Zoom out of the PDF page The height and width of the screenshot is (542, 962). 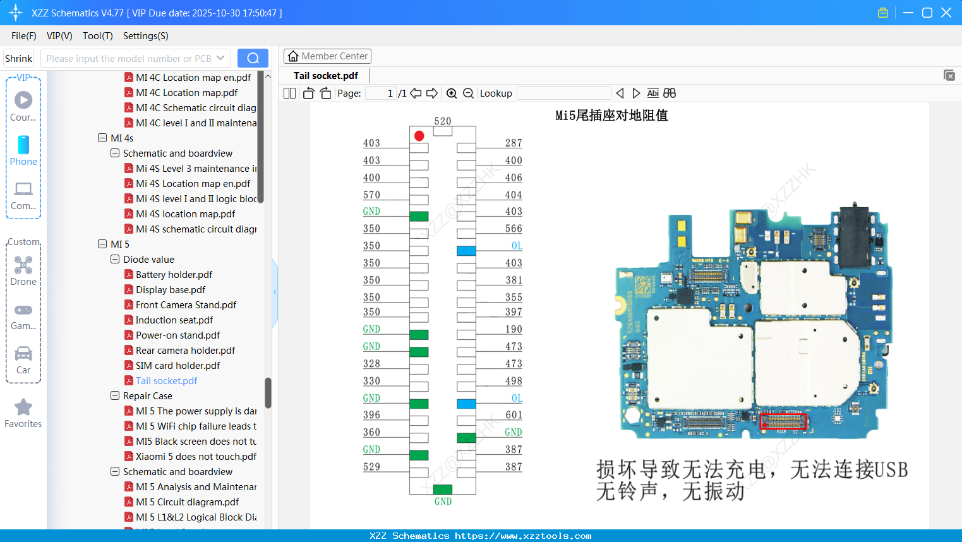(x=467, y=93)
